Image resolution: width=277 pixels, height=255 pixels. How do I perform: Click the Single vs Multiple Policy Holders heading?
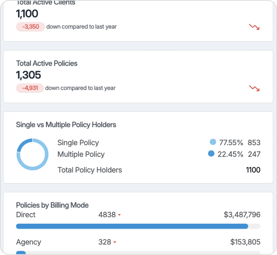click(66, 125)
